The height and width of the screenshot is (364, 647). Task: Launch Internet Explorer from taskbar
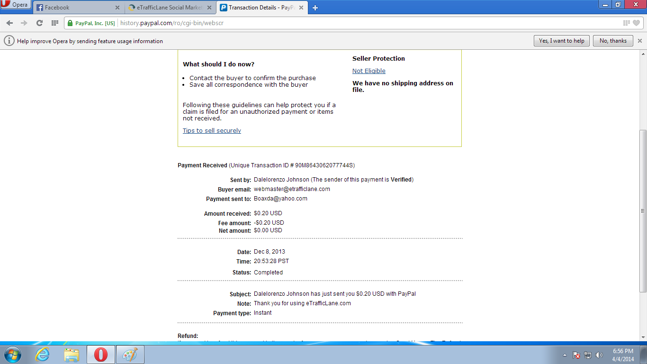pos(43,355)
